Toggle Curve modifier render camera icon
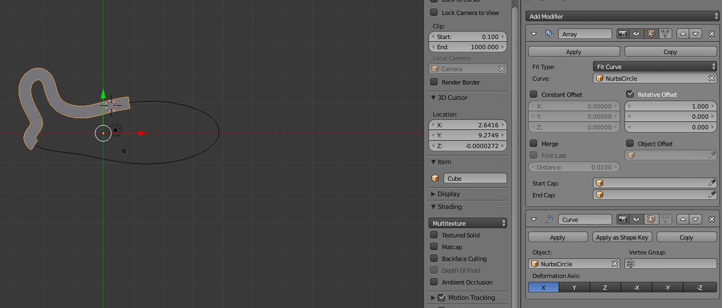722x308 pixels. [623, 219]
